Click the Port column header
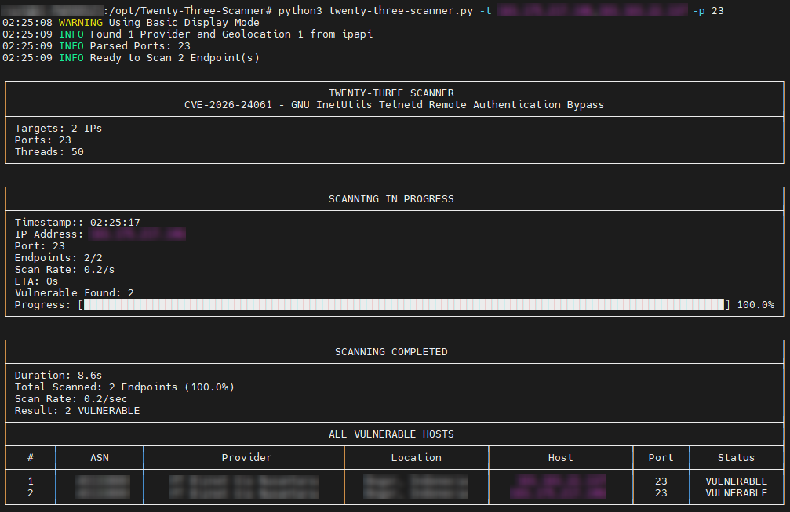Image resolution: width=790 pixels, height=512 pixels. pyautogui.click(x=661, y=458)
